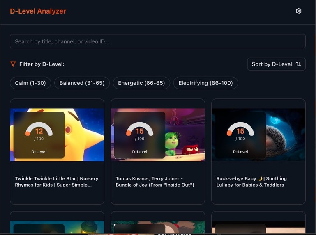The height and width of the screenshot is (235, 316).
Task: Click the Rock-a-bye Baby Soothing Lullaby title
Action: (251, 182)
